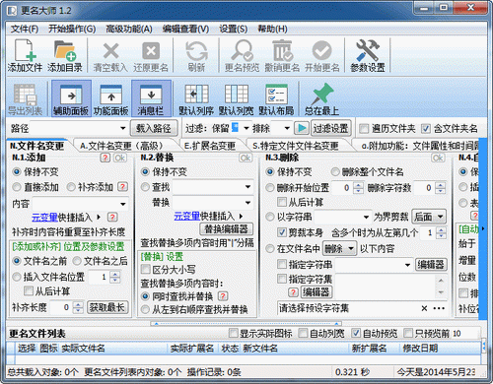The image size is (493, 384).
Task: Select 文件名之后 radio option
Action: coord(77,261)
